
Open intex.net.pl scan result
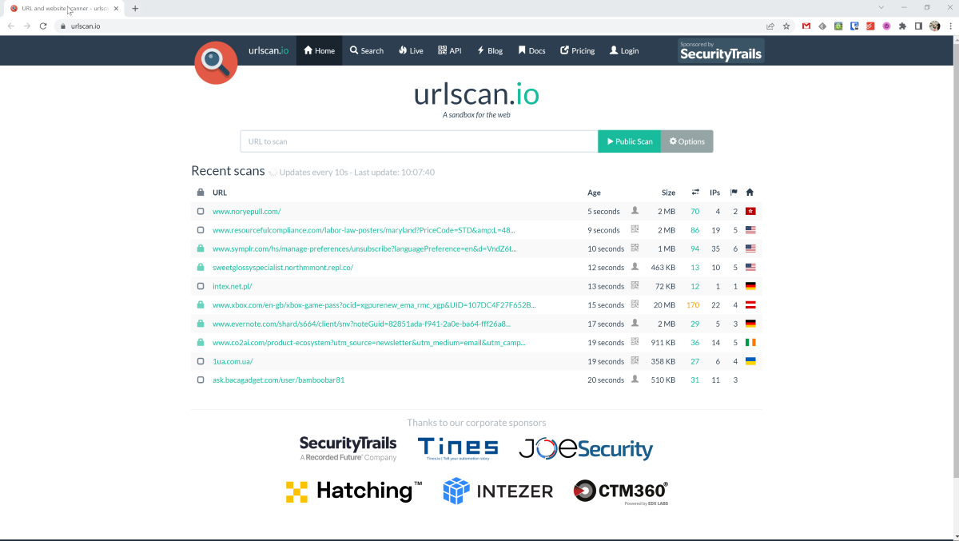(x=233, y=286)
